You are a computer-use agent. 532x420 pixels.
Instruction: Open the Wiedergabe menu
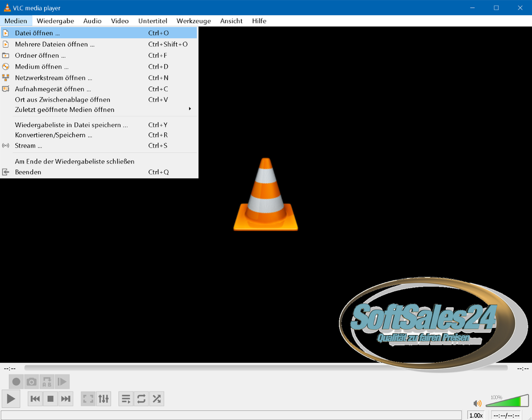(55, 20)
